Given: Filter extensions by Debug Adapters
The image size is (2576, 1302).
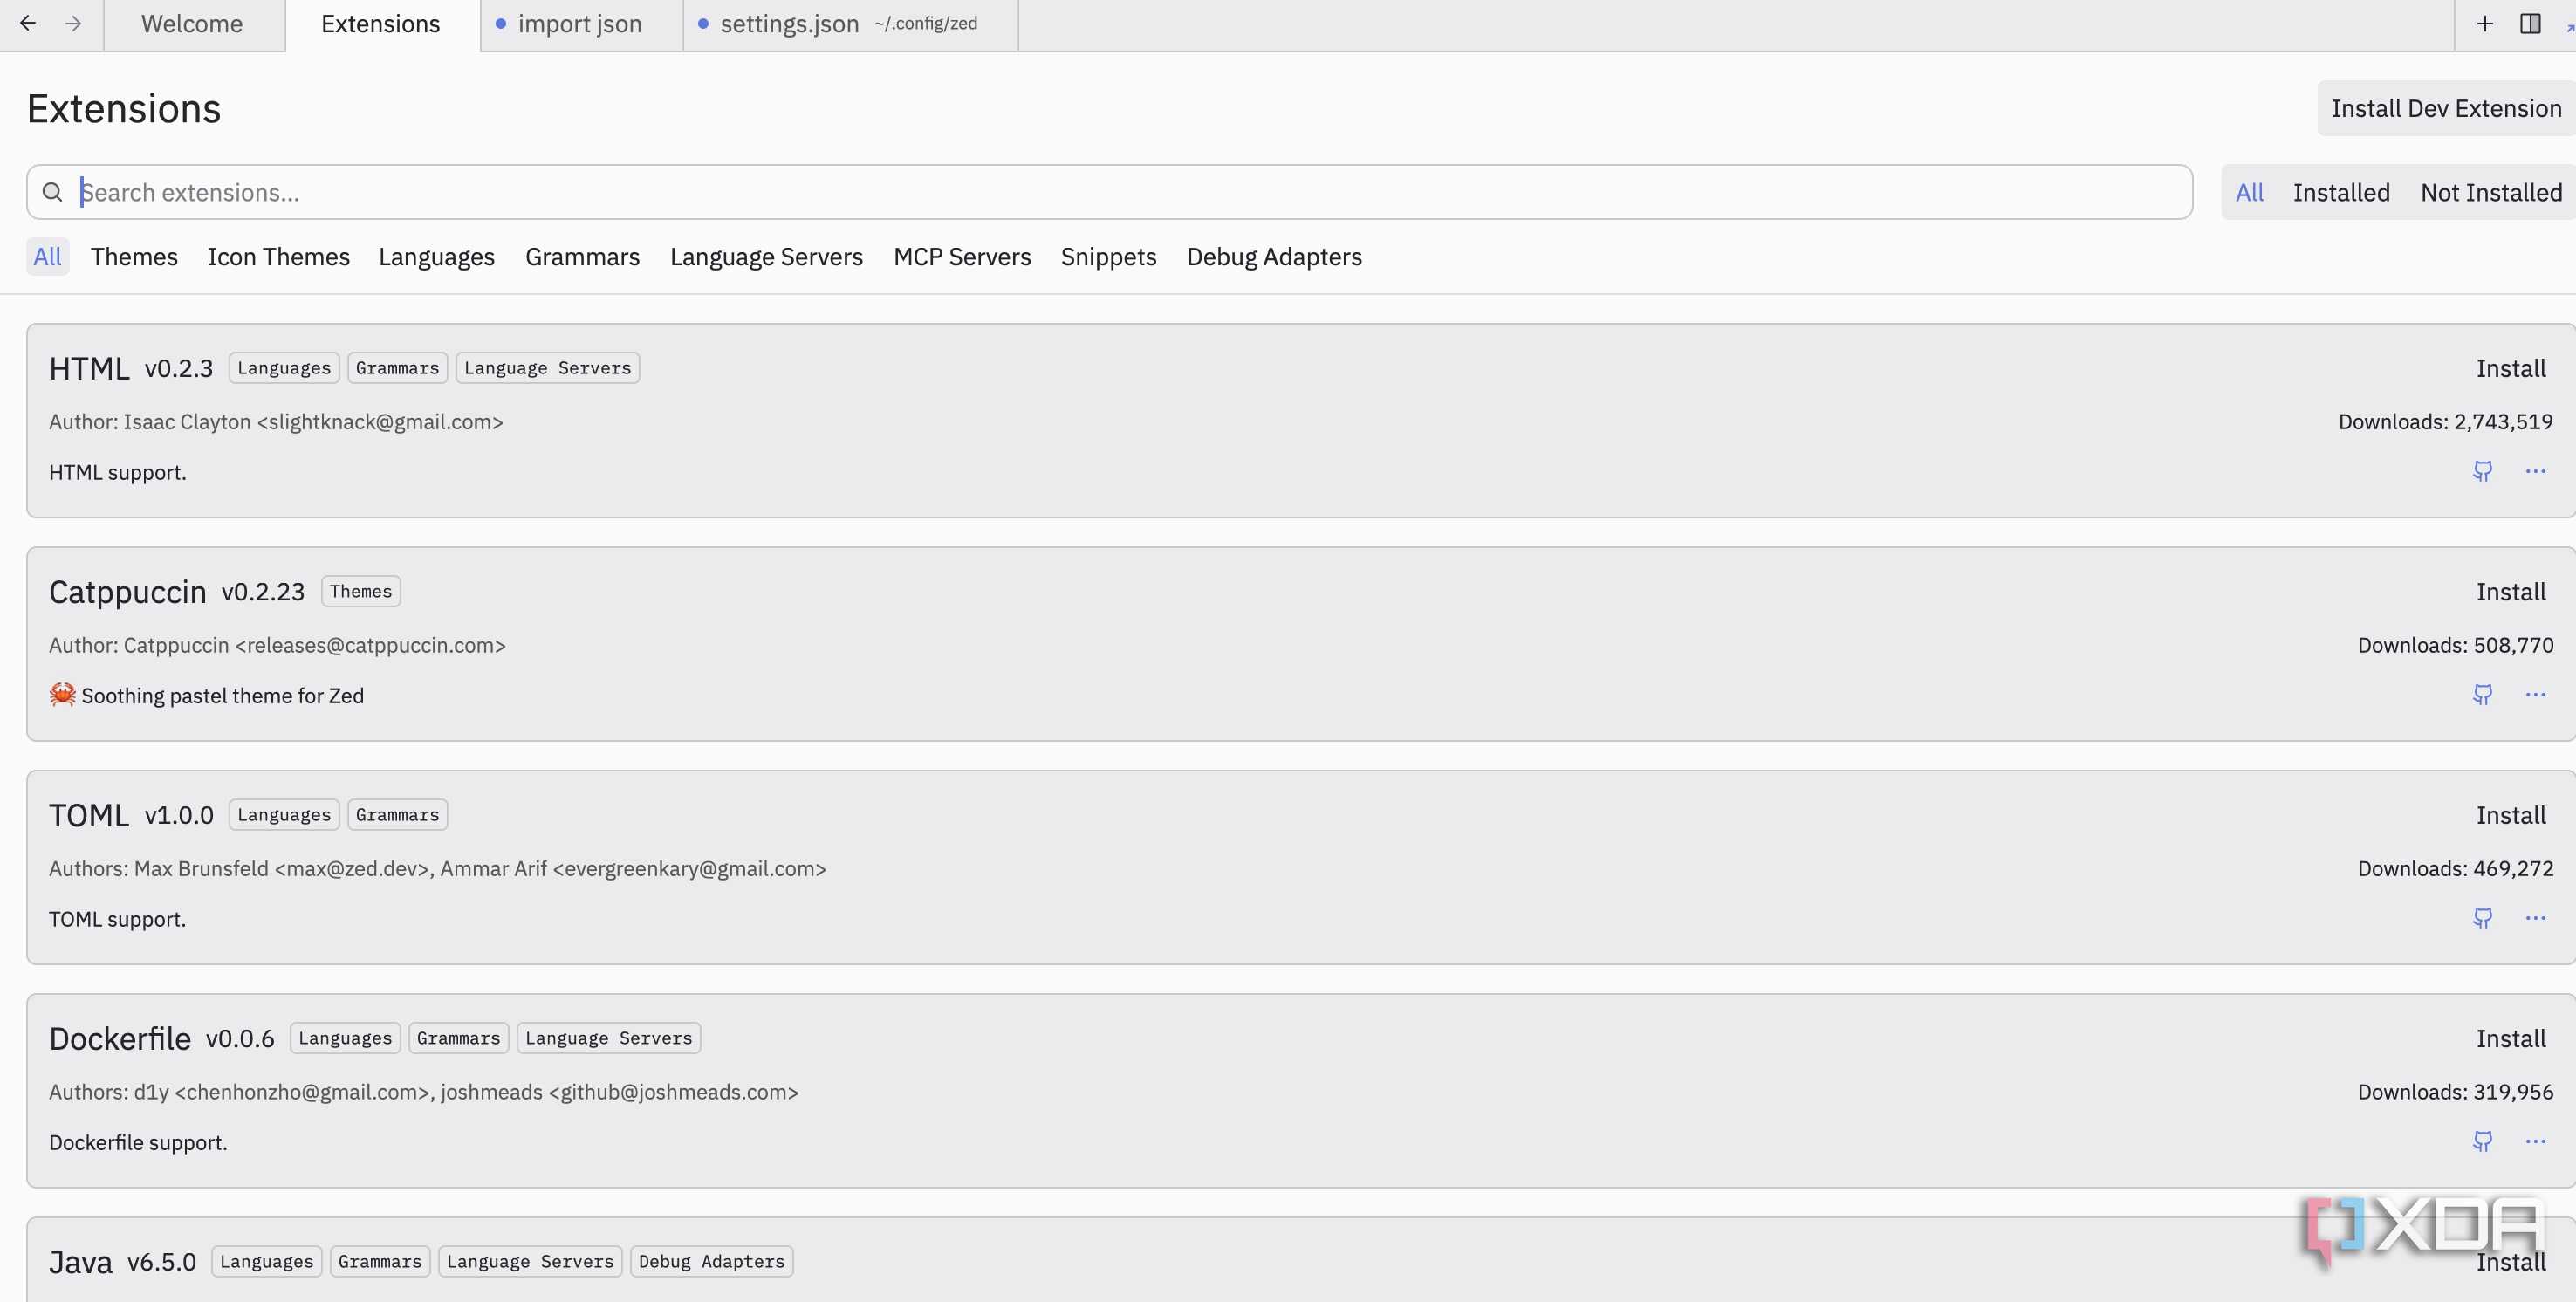Looking at the screenshot, I should pos(1274,257).
